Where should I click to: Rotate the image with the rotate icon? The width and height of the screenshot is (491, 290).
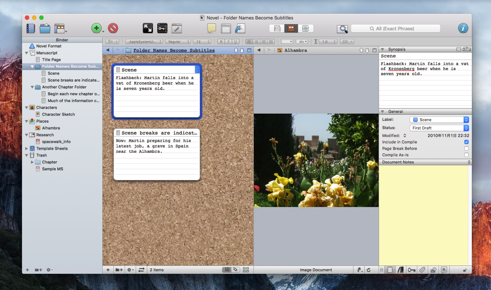coord(369,270)
